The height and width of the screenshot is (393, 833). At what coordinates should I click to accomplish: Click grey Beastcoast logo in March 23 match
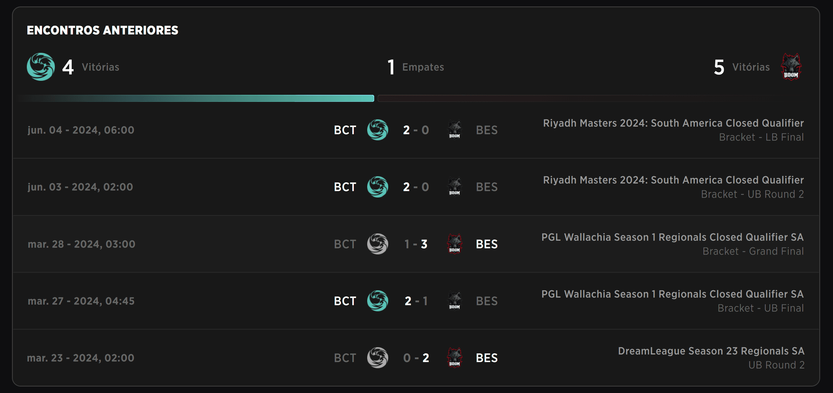[x=377, y=358]
